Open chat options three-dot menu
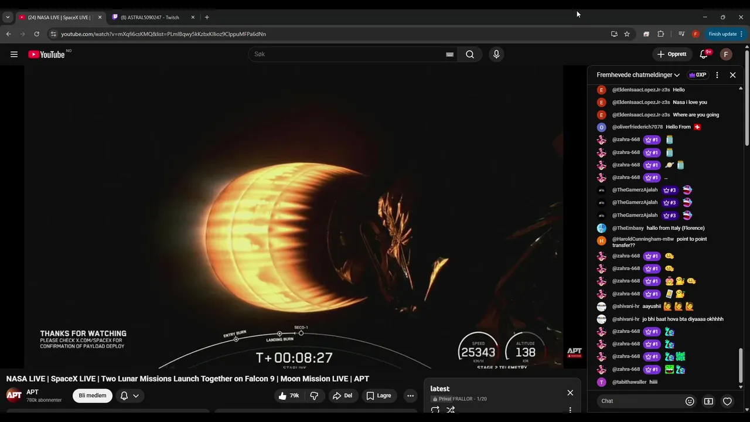 click(x=717, y=75)
